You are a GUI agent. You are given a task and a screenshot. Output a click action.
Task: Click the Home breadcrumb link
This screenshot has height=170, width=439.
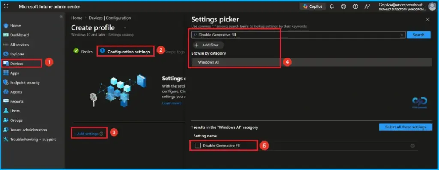point(77,18)
